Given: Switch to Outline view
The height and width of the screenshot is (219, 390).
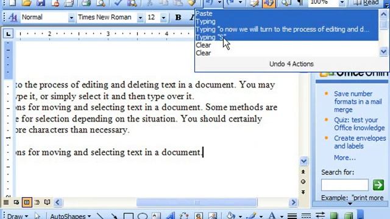Looking at the screenshot, I should click(x=37, y=202).
